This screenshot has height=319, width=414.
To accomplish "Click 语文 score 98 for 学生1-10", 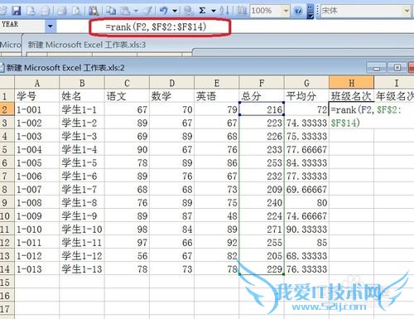I will pyautogui.click(x=127, y=230).
